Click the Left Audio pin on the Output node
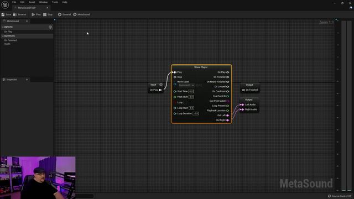354x199 pixels. (x=242, y=104)
